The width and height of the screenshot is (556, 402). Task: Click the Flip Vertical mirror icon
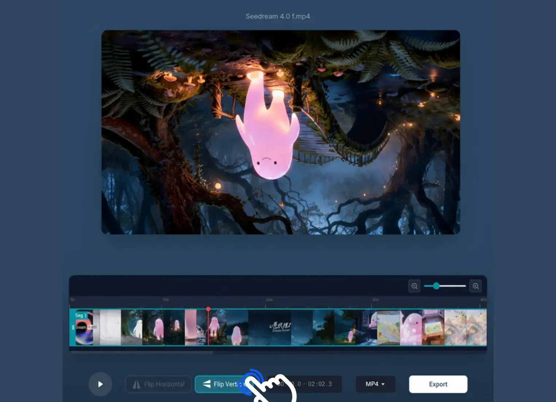coord(206,384)
